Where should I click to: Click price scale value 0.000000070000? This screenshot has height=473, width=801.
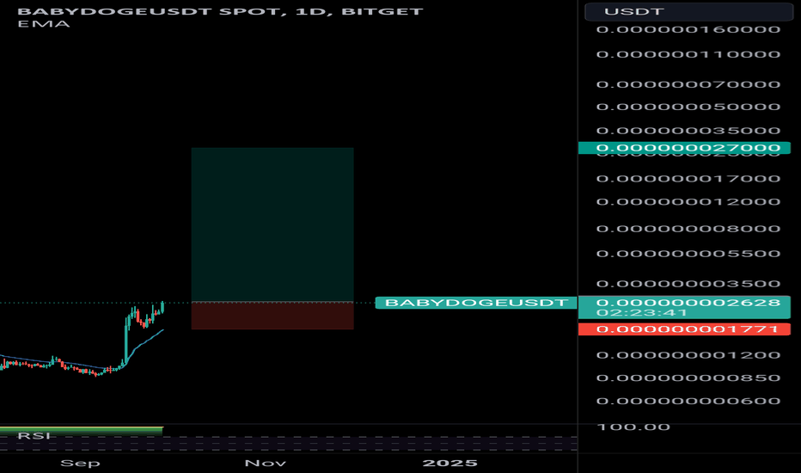click(x=688, y=84)
